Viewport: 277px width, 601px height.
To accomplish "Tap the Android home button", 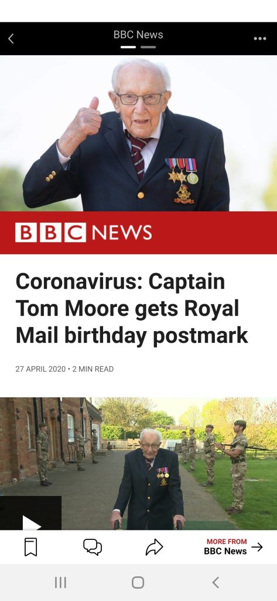I will click(138, 583).
